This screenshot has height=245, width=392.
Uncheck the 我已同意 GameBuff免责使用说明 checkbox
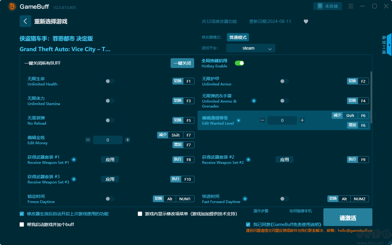click(248, 224)
